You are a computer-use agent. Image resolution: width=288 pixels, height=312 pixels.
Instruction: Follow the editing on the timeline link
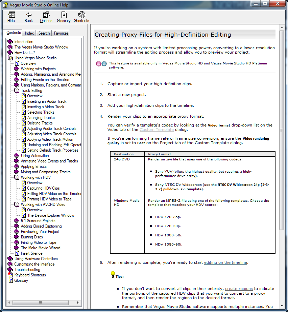tap(226, 262)
